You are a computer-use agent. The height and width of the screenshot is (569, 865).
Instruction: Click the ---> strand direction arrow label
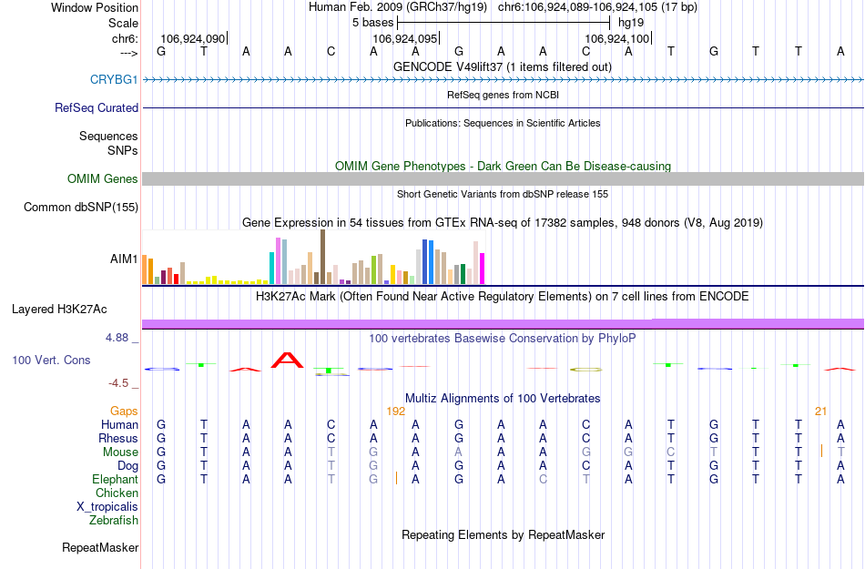click(x=128, y=53)
